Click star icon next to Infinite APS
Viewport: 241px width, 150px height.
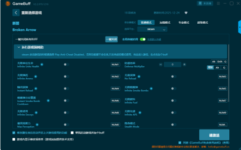click(140, 113)
